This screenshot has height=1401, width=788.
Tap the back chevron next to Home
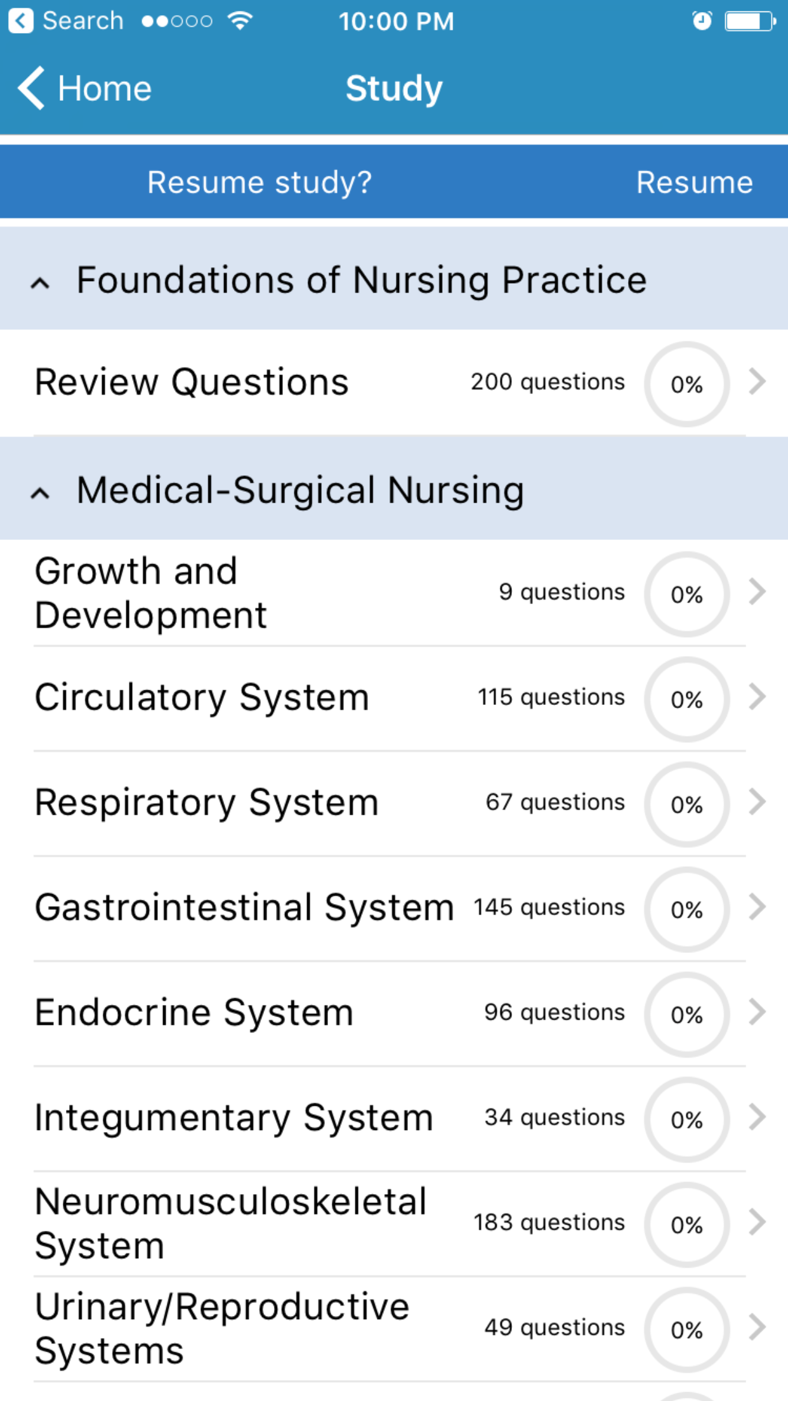(31, 88)
